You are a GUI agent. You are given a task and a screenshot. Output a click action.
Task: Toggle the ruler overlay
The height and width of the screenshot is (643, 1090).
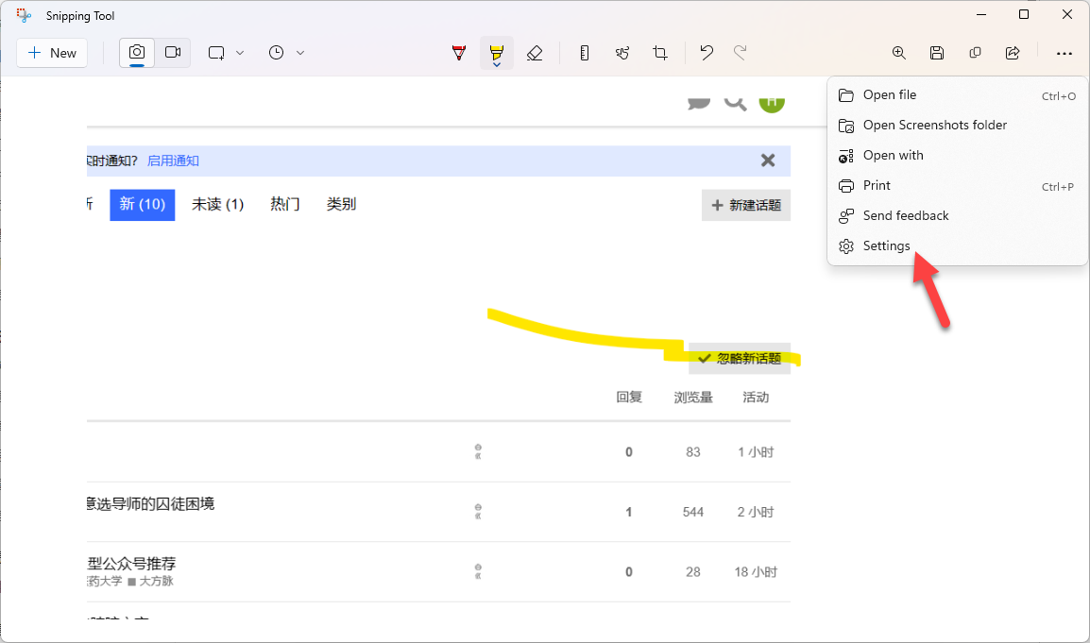(x=585, y=53)
